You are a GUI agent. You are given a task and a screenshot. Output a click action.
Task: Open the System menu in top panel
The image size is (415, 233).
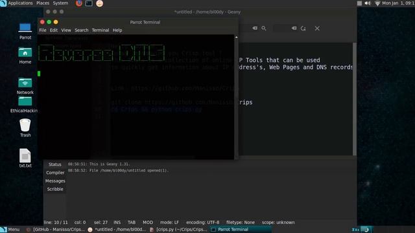[60, 3]
